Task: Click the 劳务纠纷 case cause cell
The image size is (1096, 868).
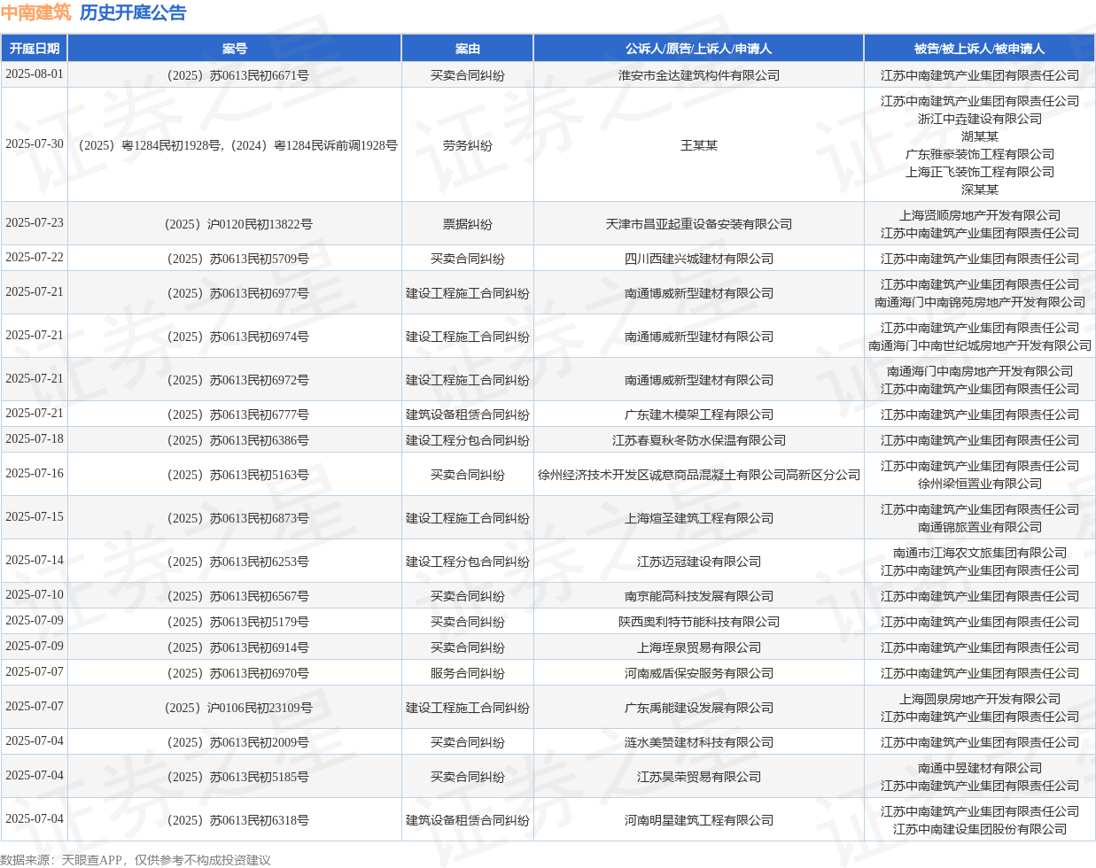Action: pos(468,145)
